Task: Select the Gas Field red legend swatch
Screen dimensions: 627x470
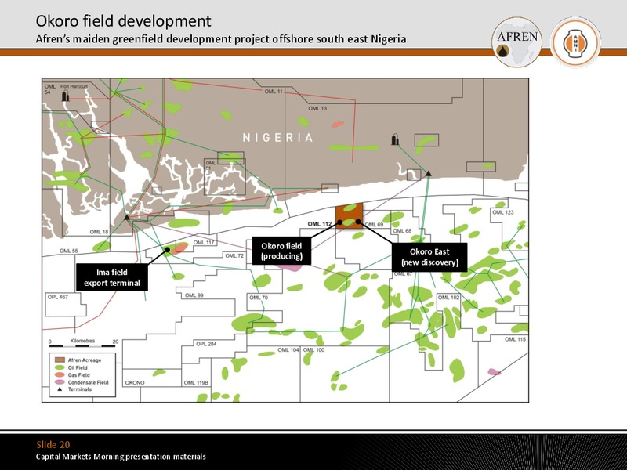Action: (60, 375)
